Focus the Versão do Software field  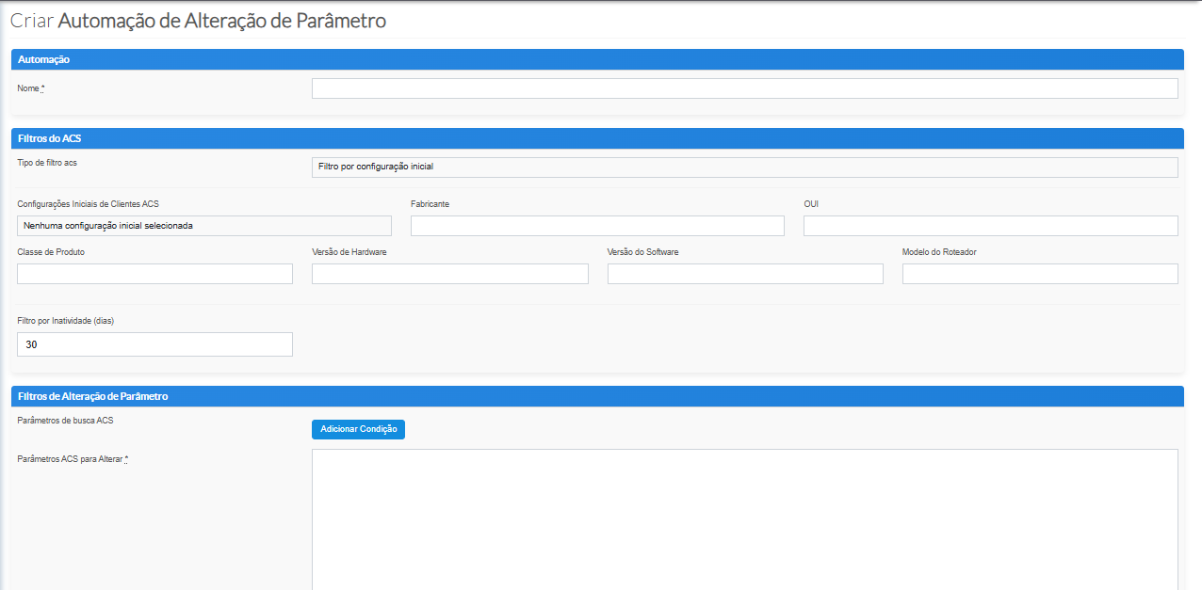(x=745, y=274)
